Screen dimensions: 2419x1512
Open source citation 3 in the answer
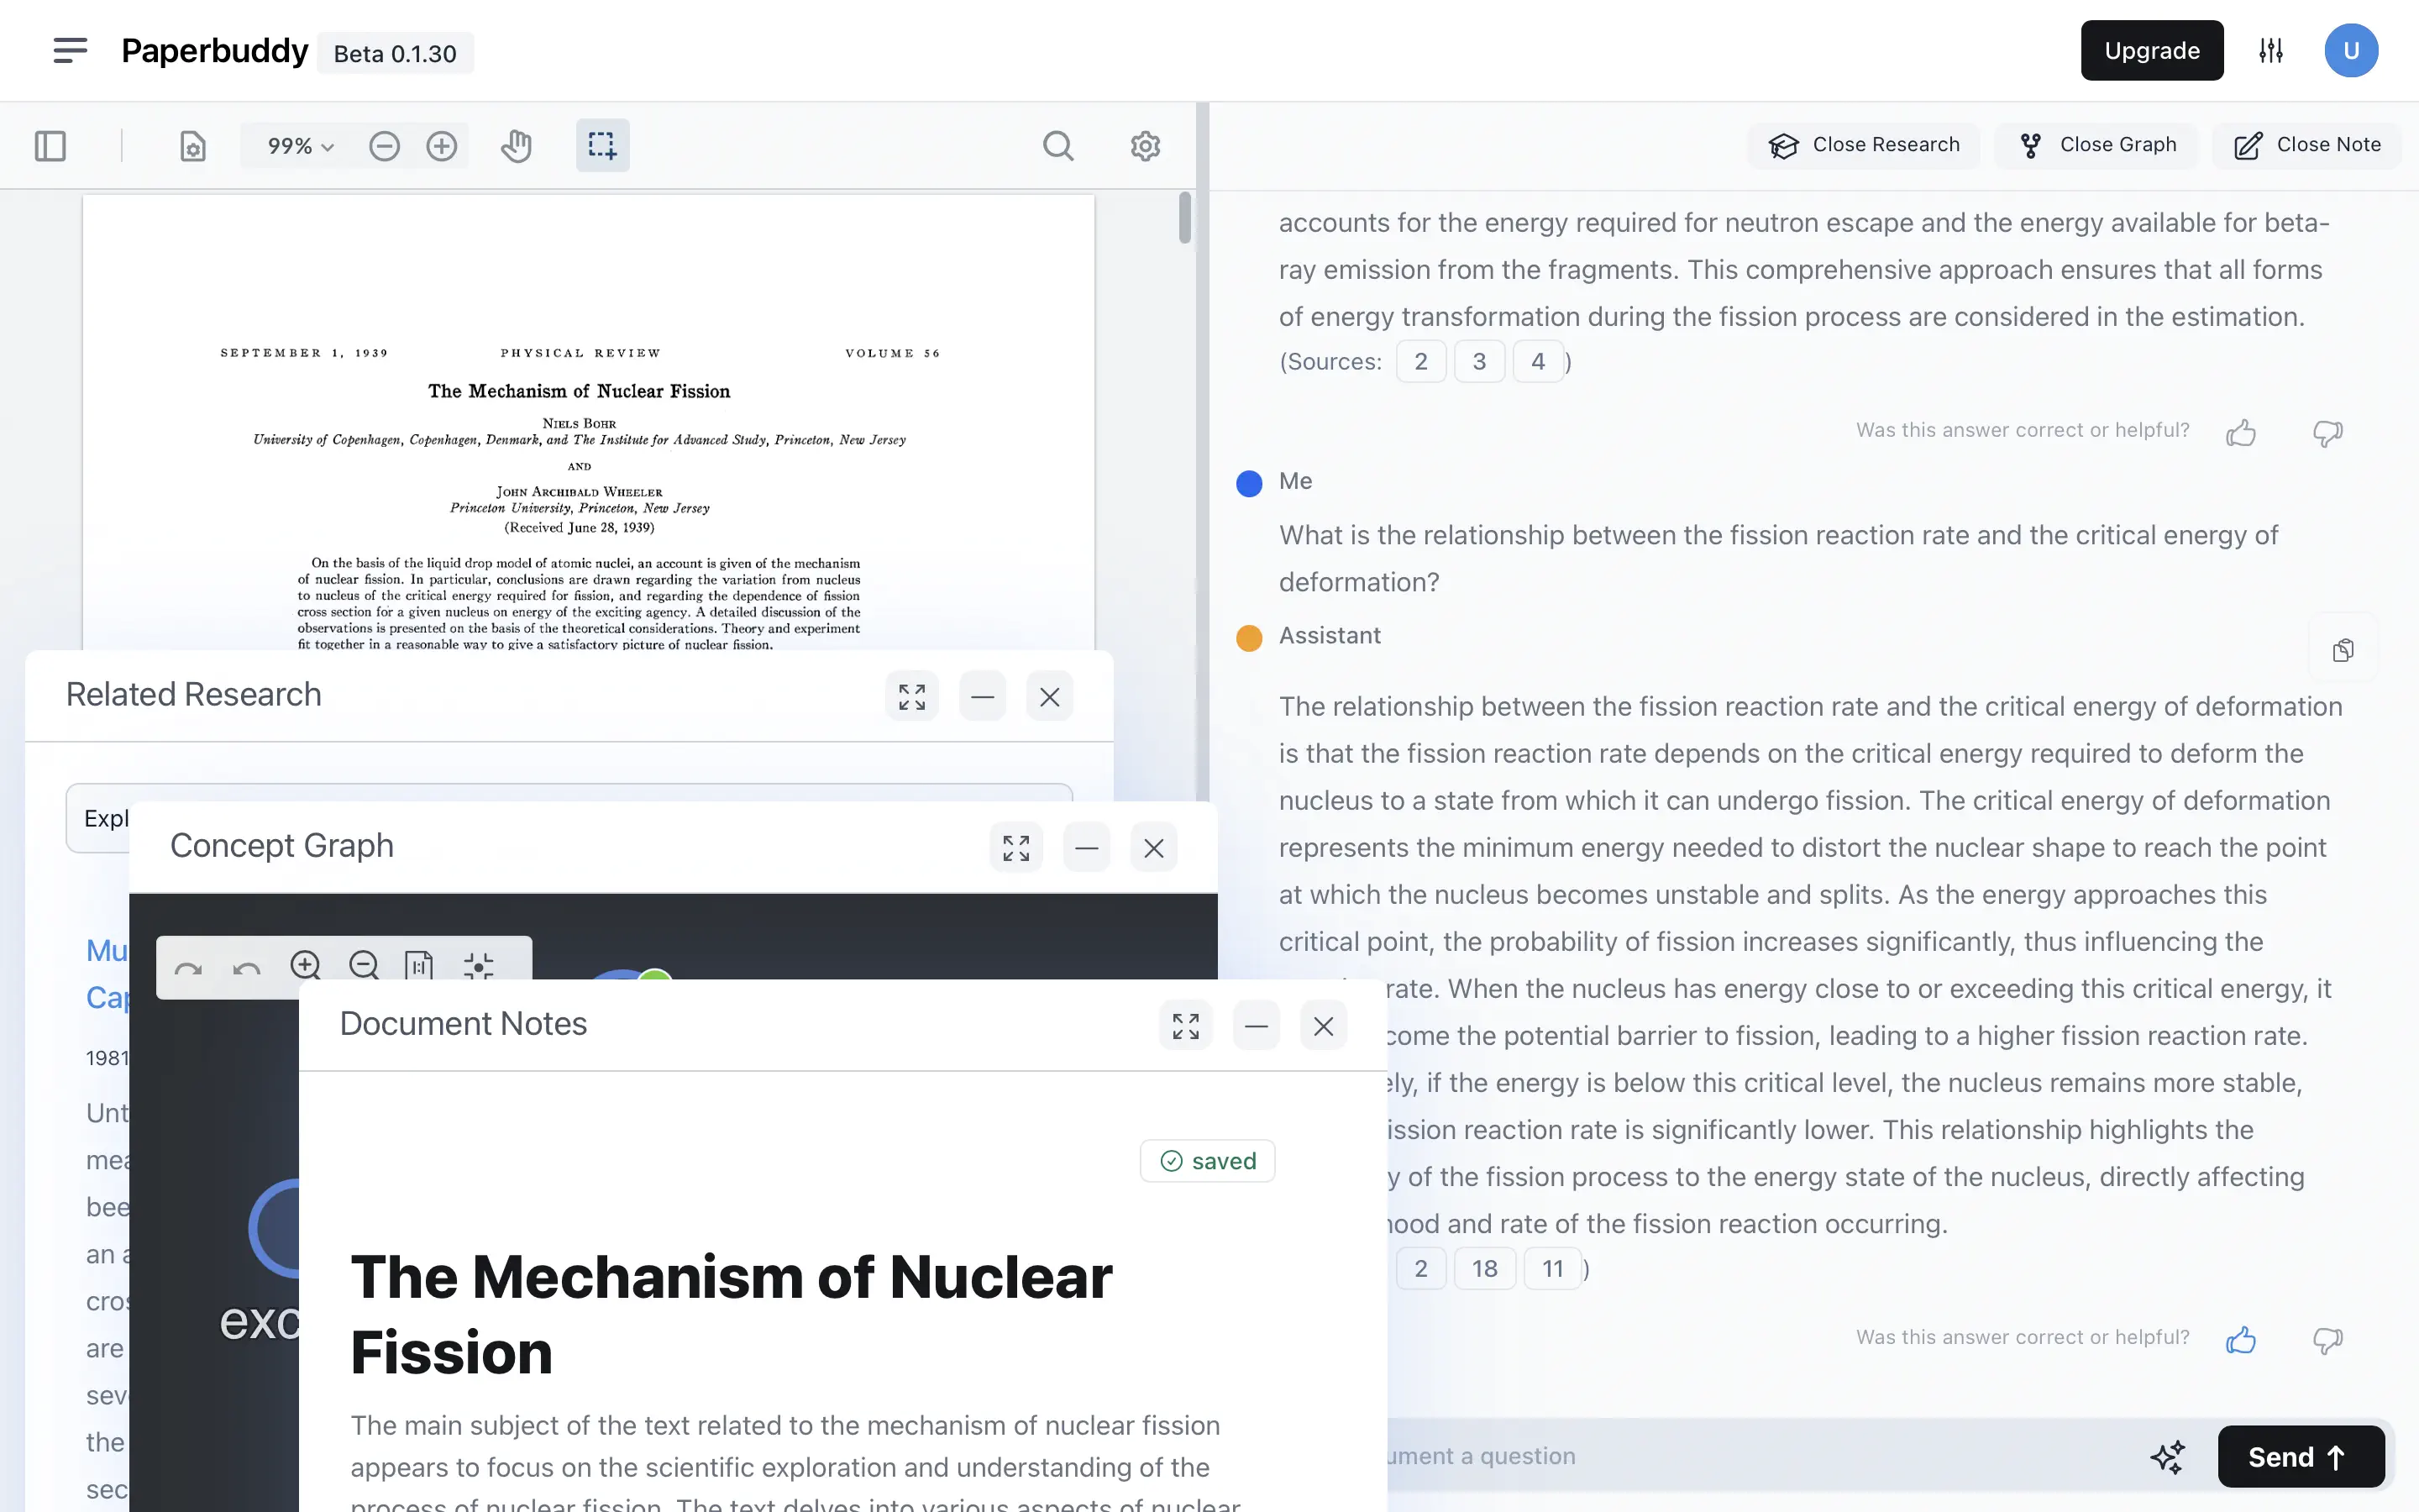[1479, 361]
